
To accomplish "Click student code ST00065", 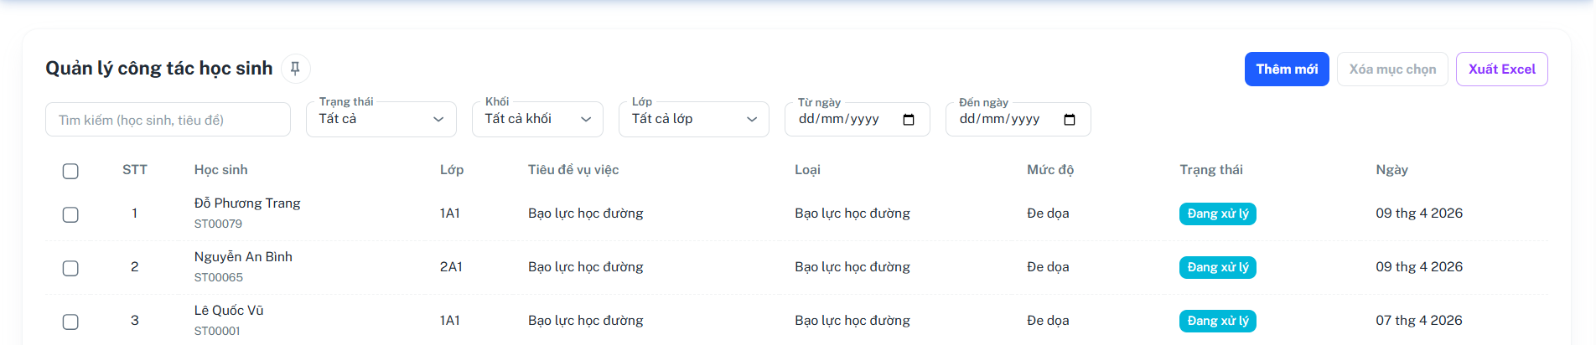I will (x=218, y=277).
